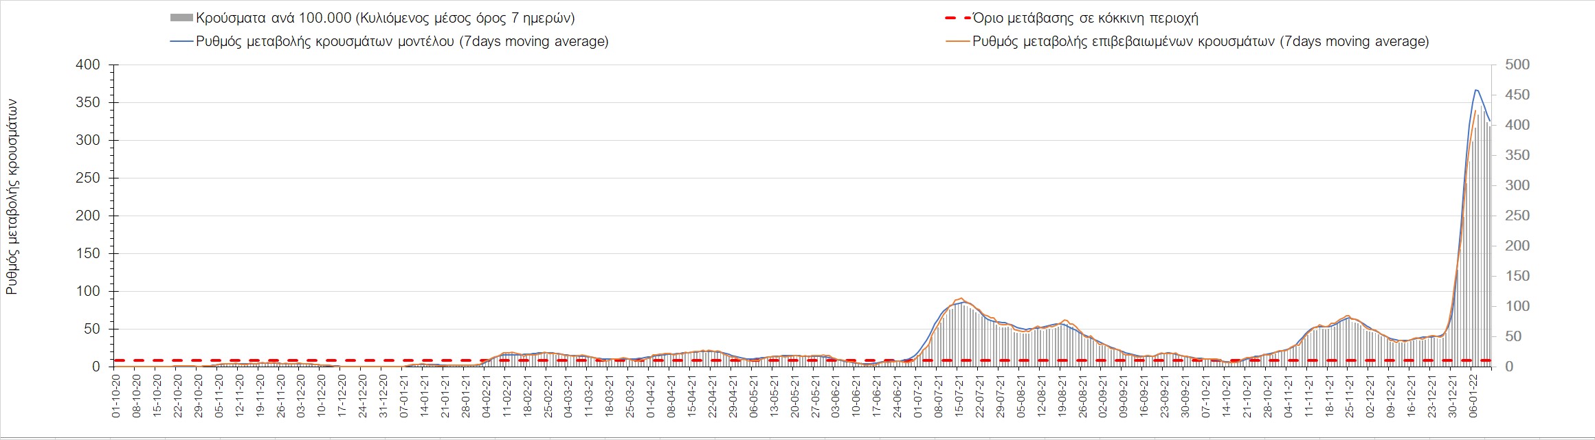Click the 100 label on left axis
1595x440 pixels.
click(x=87, y=291)
